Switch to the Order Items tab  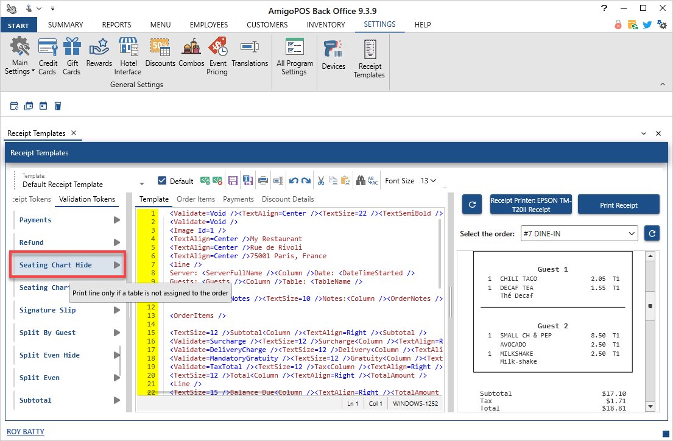196,199
